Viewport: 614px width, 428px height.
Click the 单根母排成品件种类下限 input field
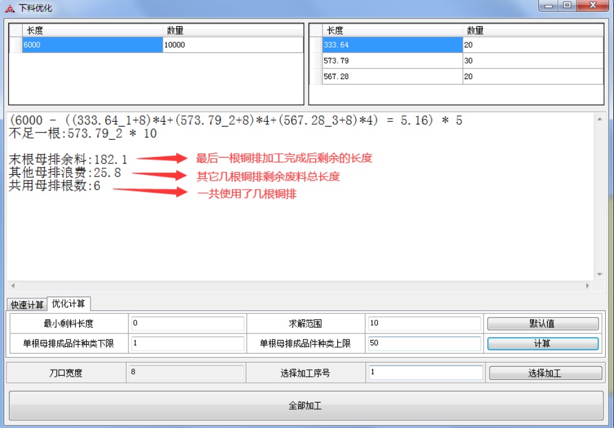click(187, 344)
